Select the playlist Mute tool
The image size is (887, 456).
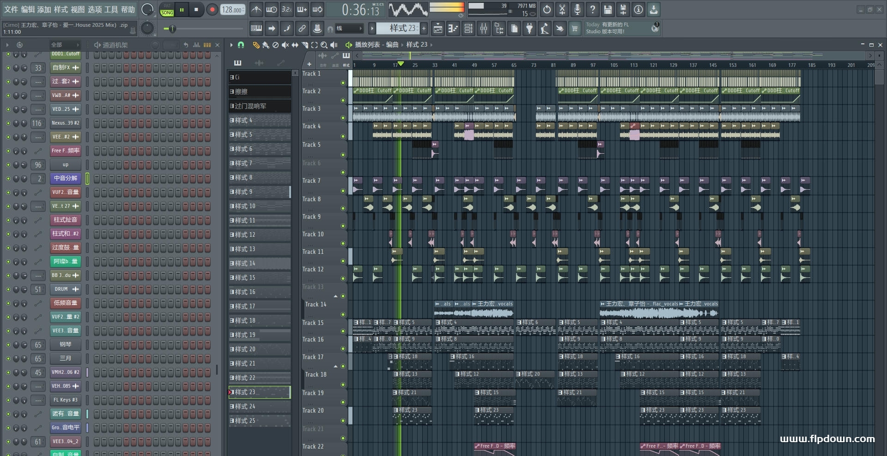click(x=285, y=45)
